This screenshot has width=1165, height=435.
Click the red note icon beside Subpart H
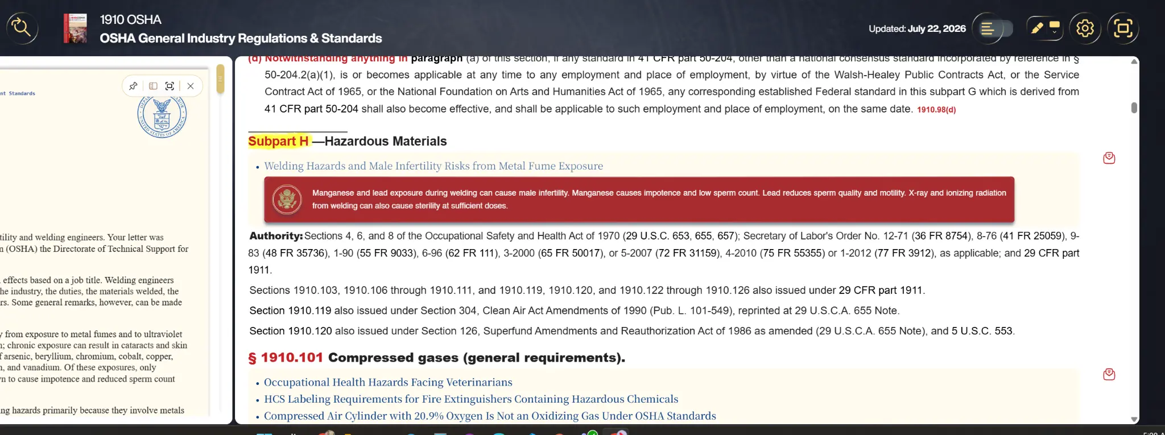[1109, 158]
